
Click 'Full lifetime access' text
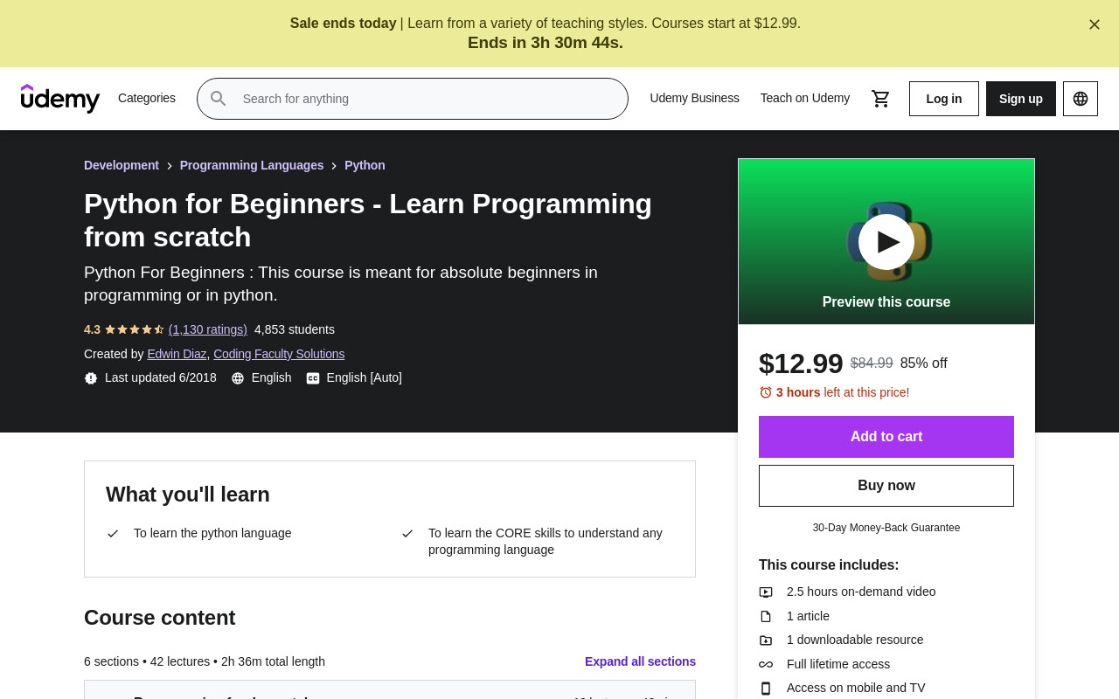click(x=838, y=664)
